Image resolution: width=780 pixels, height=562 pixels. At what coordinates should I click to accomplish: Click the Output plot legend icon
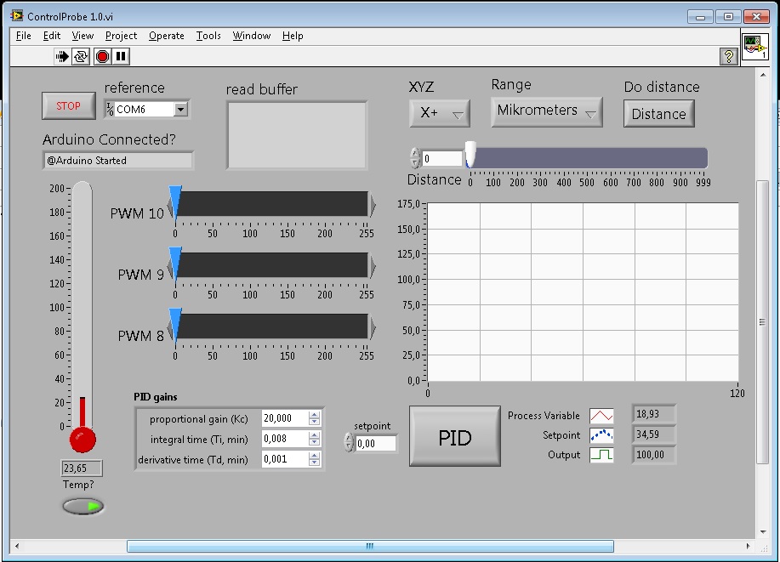(601, 455)
